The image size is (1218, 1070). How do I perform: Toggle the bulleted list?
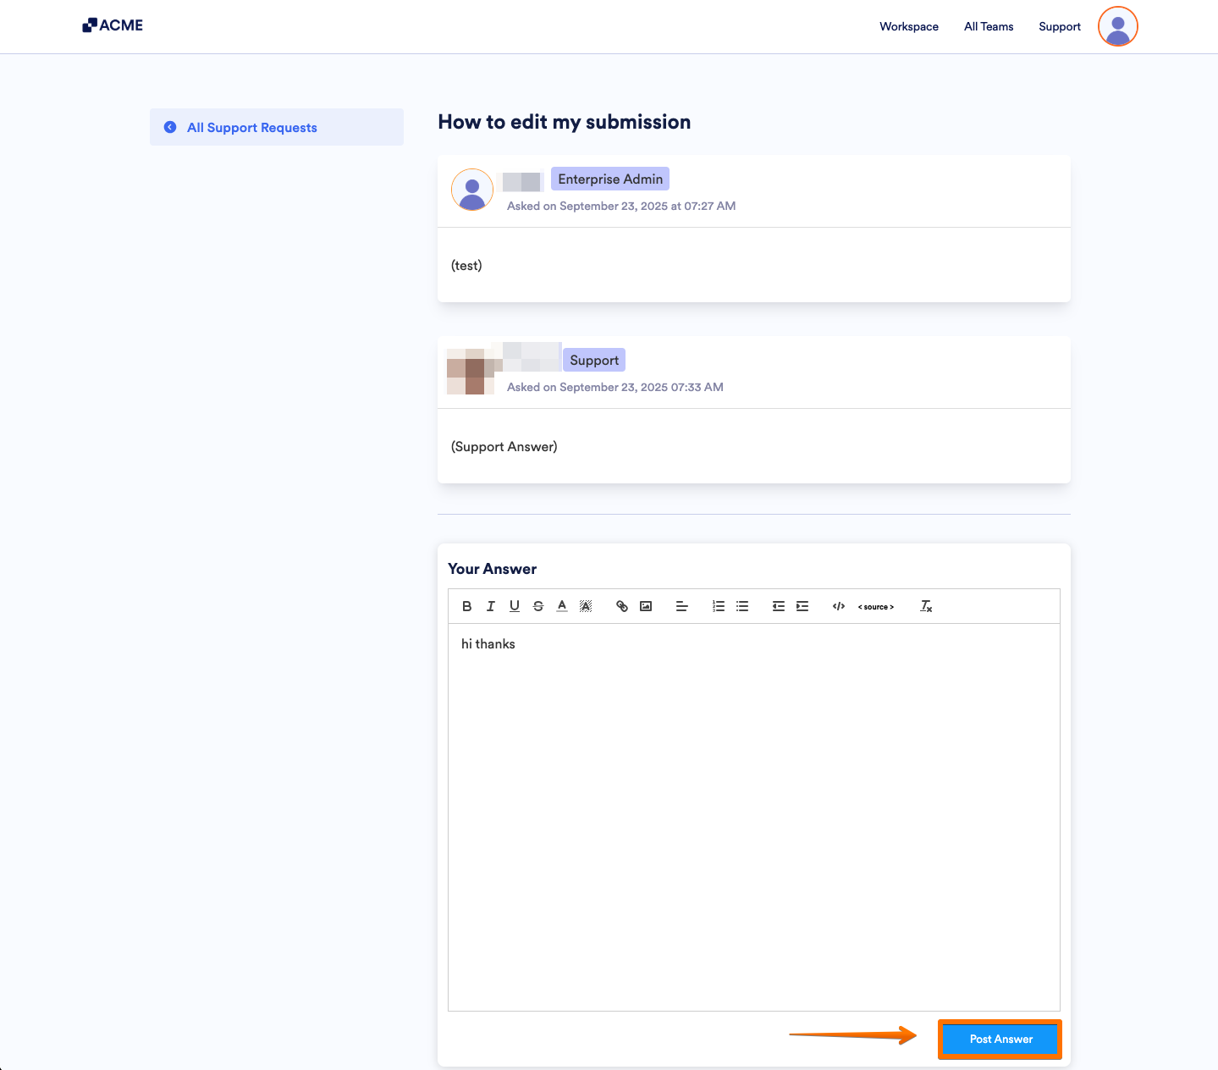click(742, 606)
